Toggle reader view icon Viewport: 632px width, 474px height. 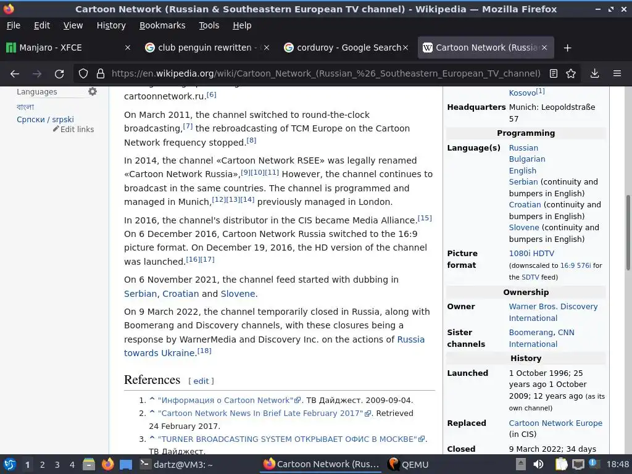[x=554, y=73]
